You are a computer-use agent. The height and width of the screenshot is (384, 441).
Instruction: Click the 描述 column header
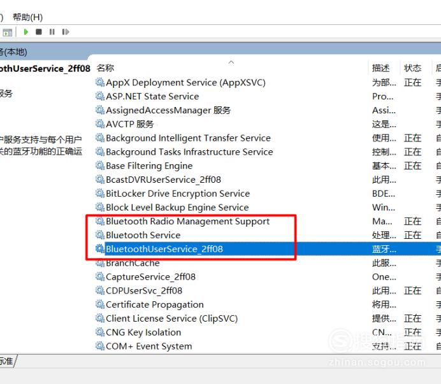pos(381,68)
